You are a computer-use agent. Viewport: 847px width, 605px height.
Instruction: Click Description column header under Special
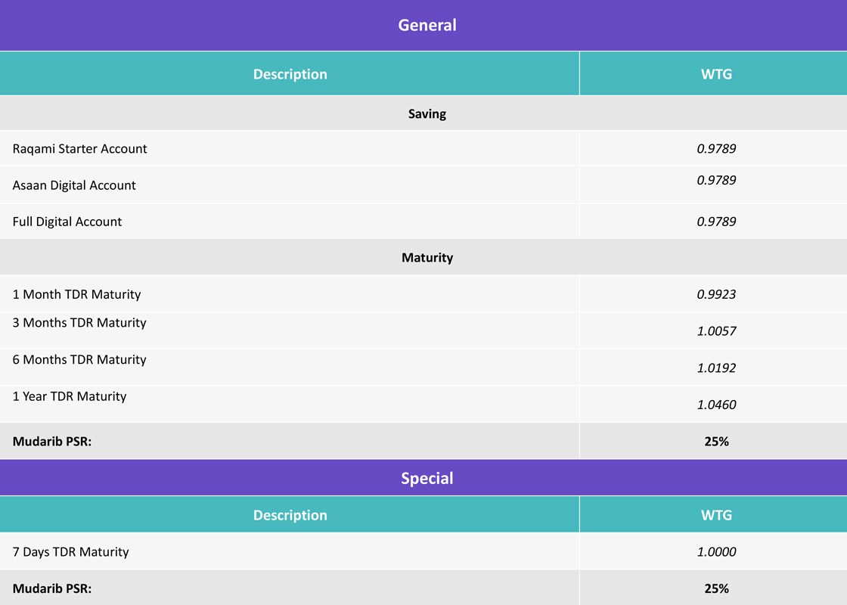point(290,515)
